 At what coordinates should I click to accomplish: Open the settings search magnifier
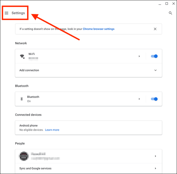[170, 13]
